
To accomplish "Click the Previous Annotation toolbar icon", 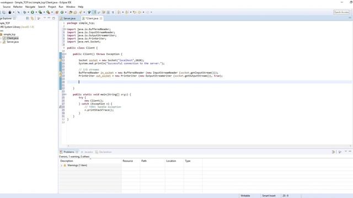I will 127,12.
